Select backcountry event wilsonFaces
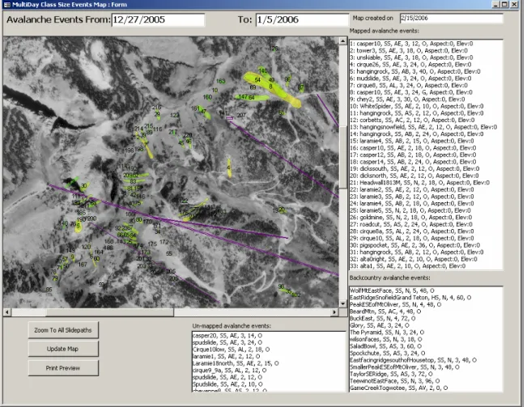The width and height of the screenshot is (527, 407). (386, 339)
